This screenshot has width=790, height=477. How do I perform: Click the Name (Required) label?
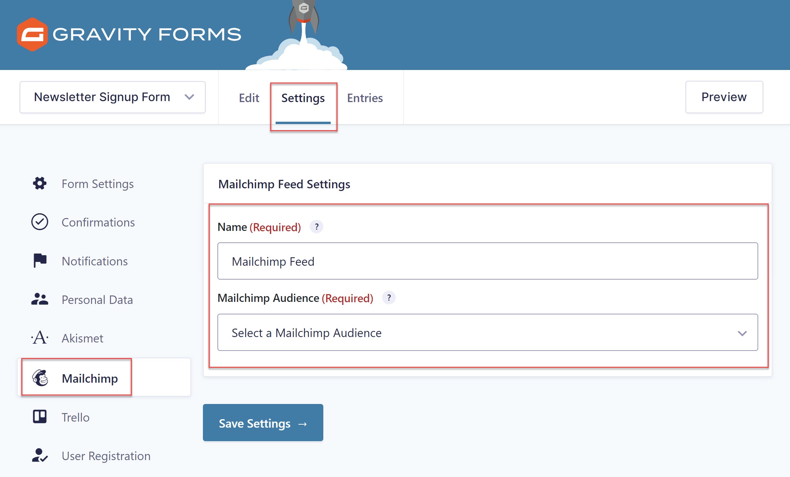[x=259, y=227]
